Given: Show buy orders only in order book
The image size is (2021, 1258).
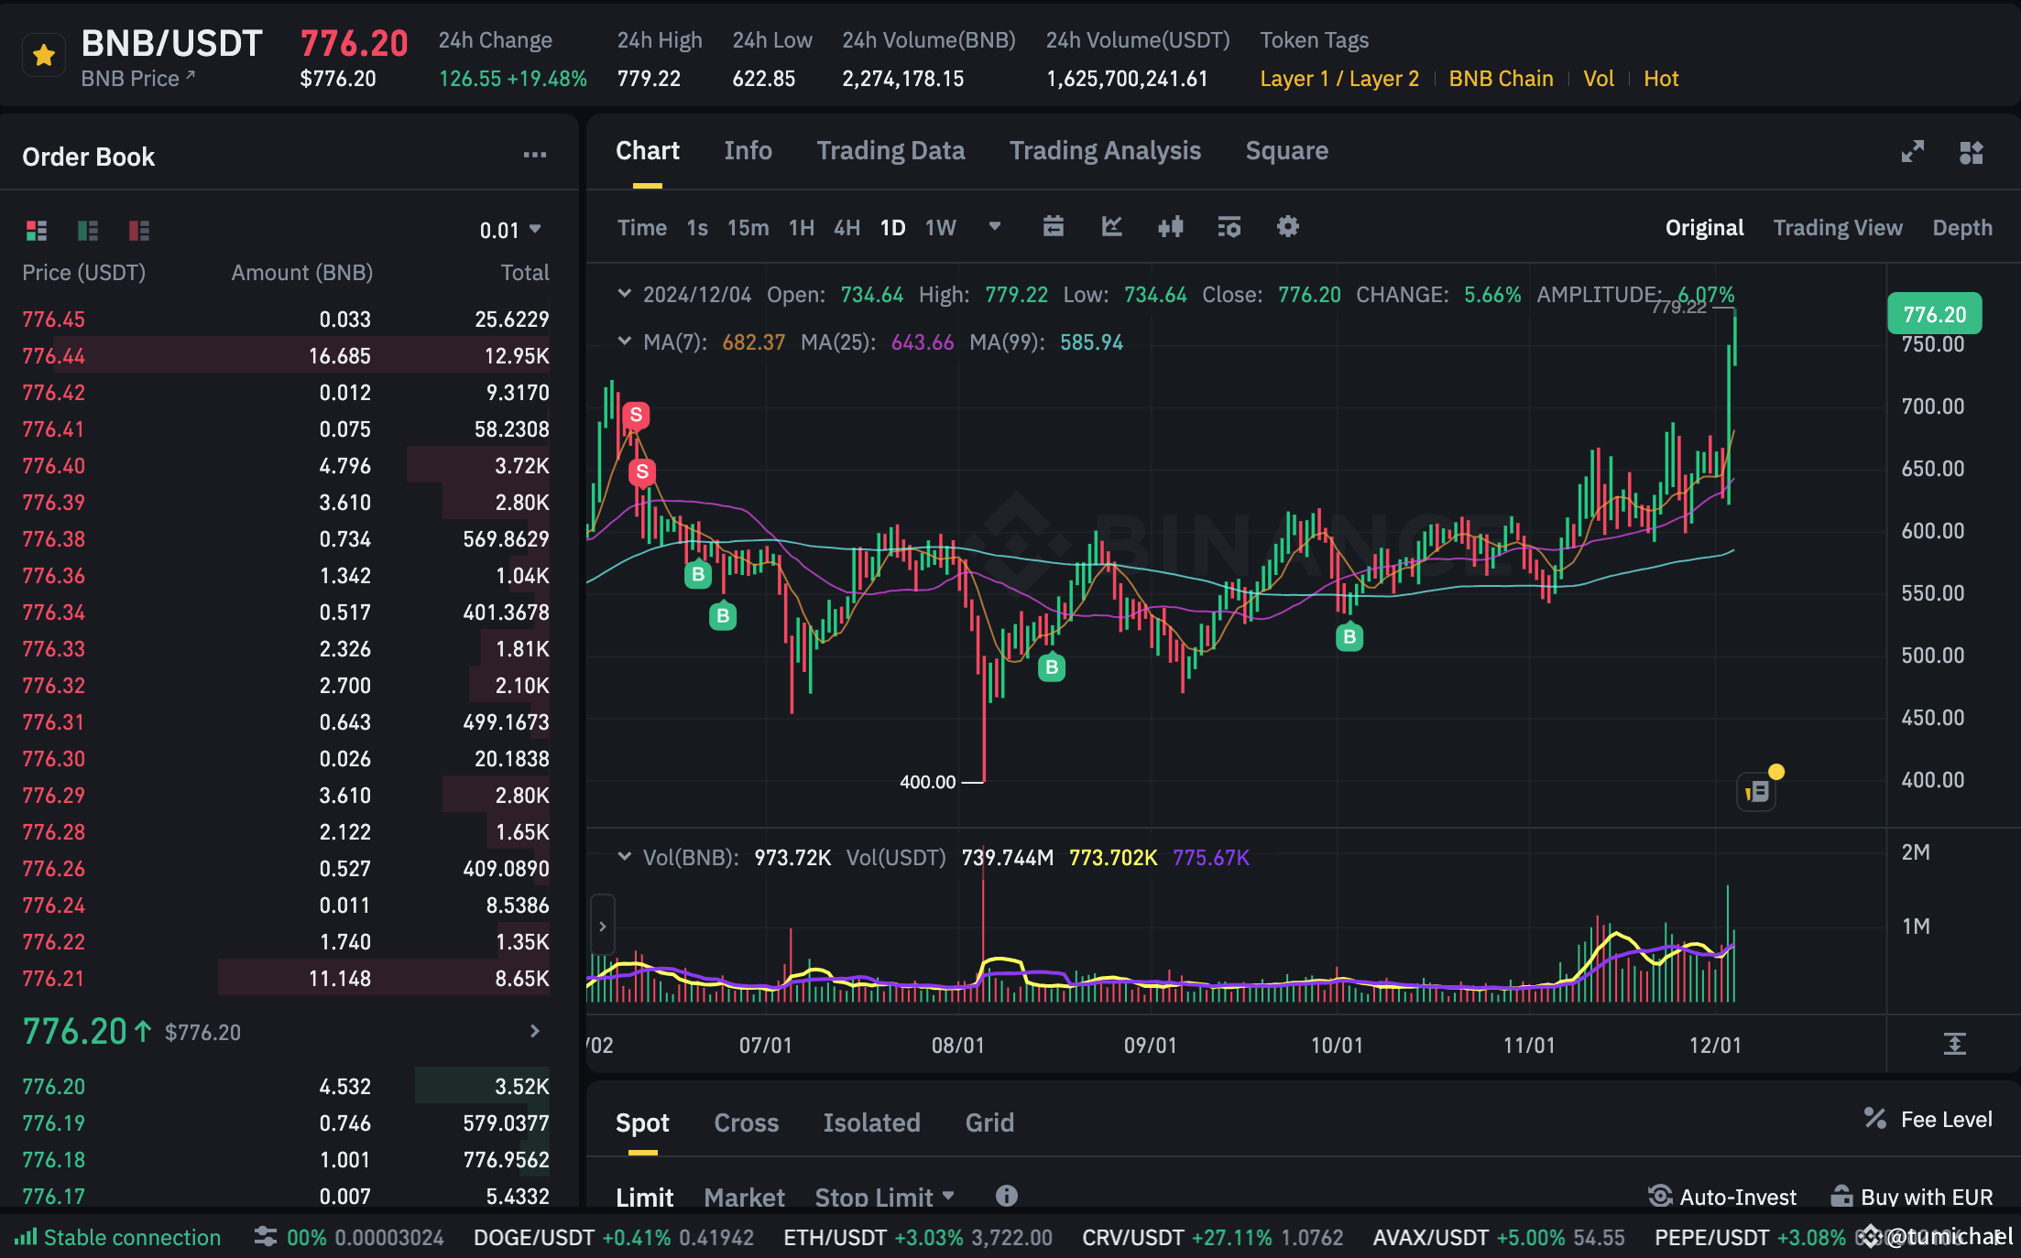Looking at the screenshot, I should pyautogui.click(x=88, y=230).
